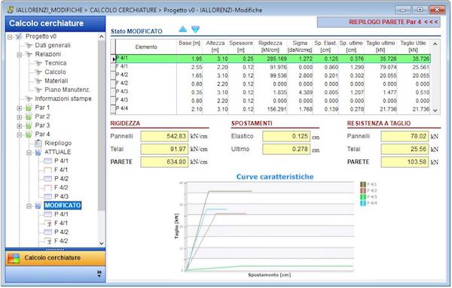Click the Par 3 wall icon
Viewport: 452px width, 288px height.
pos(29,126)
